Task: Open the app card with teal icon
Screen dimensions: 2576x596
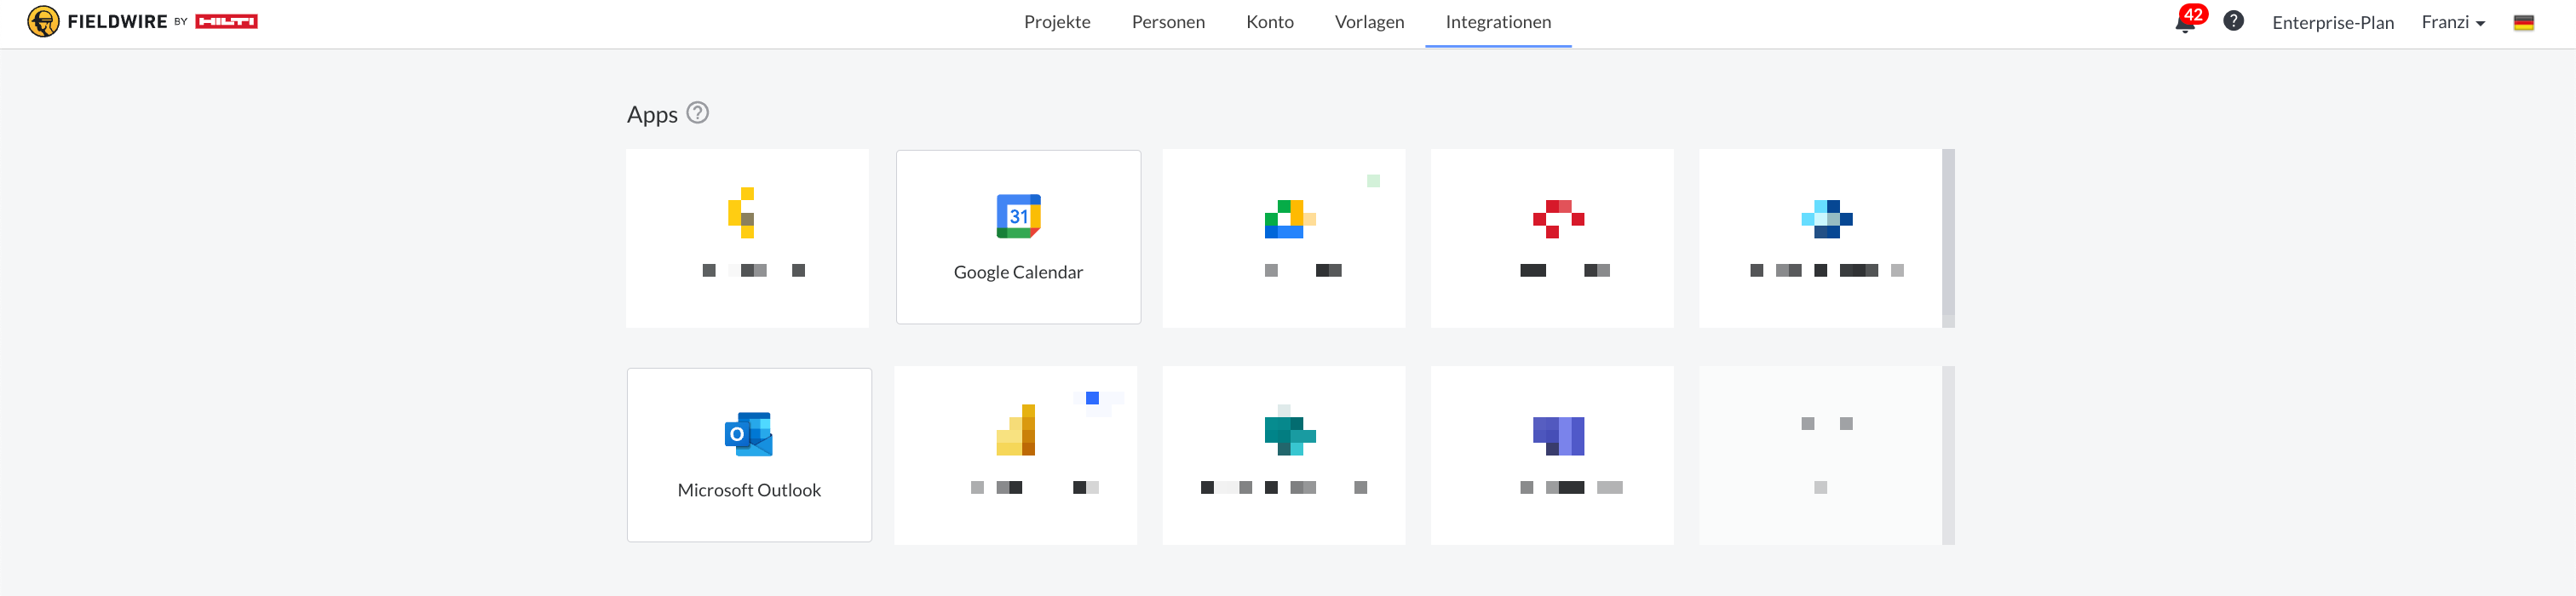Action: click(x=1283, y=455)
